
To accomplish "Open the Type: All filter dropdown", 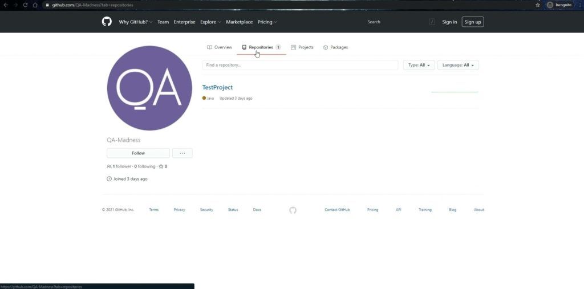I will click(419, 65).
